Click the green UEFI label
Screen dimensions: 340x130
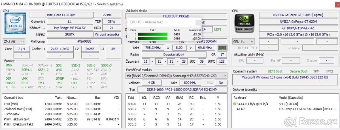point(218,29)
